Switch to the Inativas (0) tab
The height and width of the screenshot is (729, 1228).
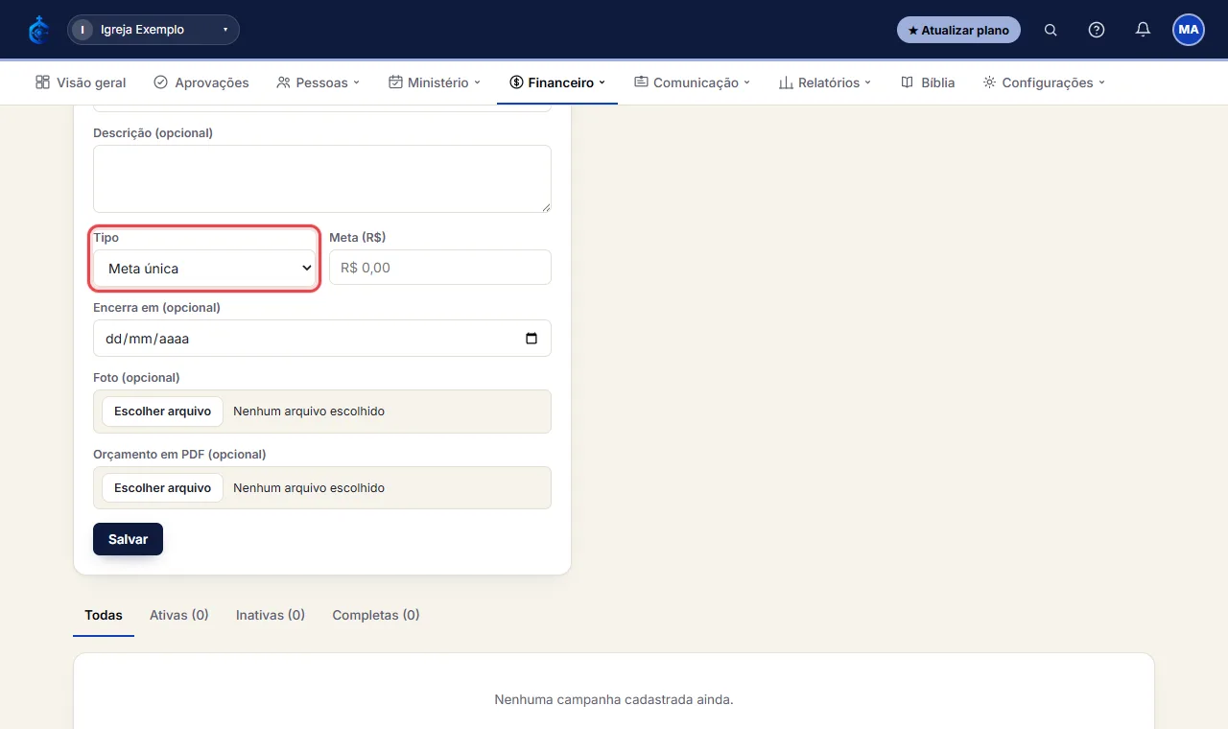pyautogui.click(x=271, y=615)
